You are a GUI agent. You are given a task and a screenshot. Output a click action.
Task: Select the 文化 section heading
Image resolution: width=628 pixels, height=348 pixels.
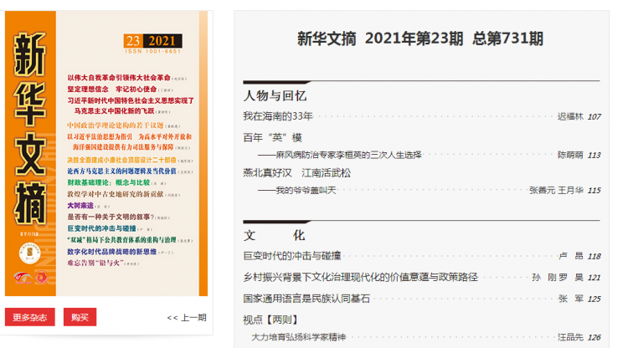[275, 235]
